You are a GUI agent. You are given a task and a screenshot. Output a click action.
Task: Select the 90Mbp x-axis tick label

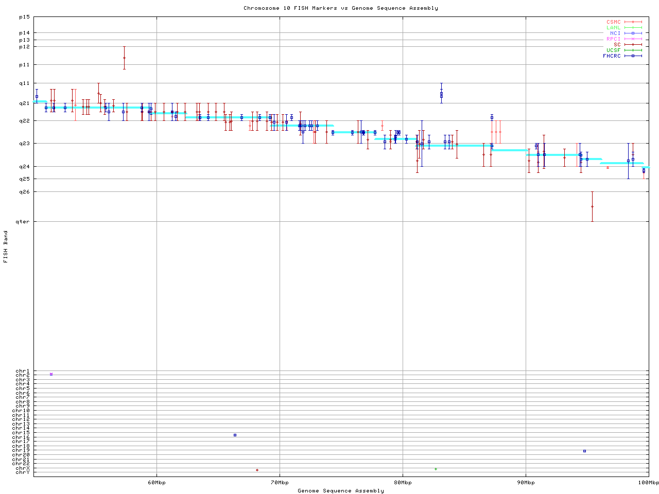pos(526,483)
